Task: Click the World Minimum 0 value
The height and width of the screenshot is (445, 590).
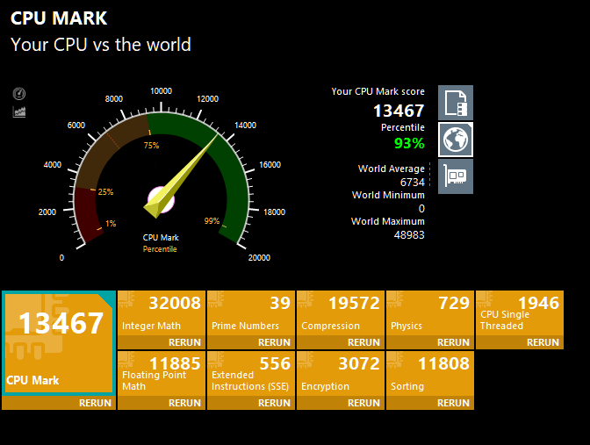Action: tap(421, 209)
